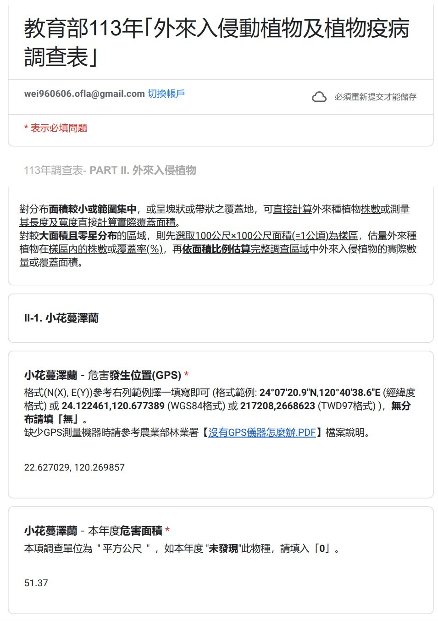
Task: Focus the damage area field containing 51.37
Action: pos(220,583)
